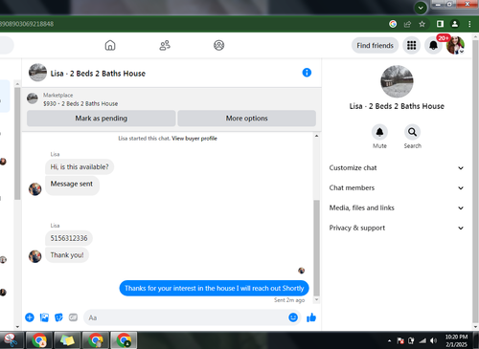Click the 'Hi, is this available?' message
479x349 pixels.
coord(80,166)
